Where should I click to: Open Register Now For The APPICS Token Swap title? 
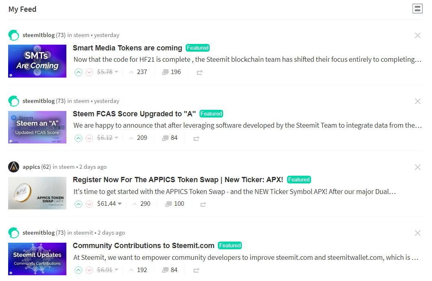(178, 180)
